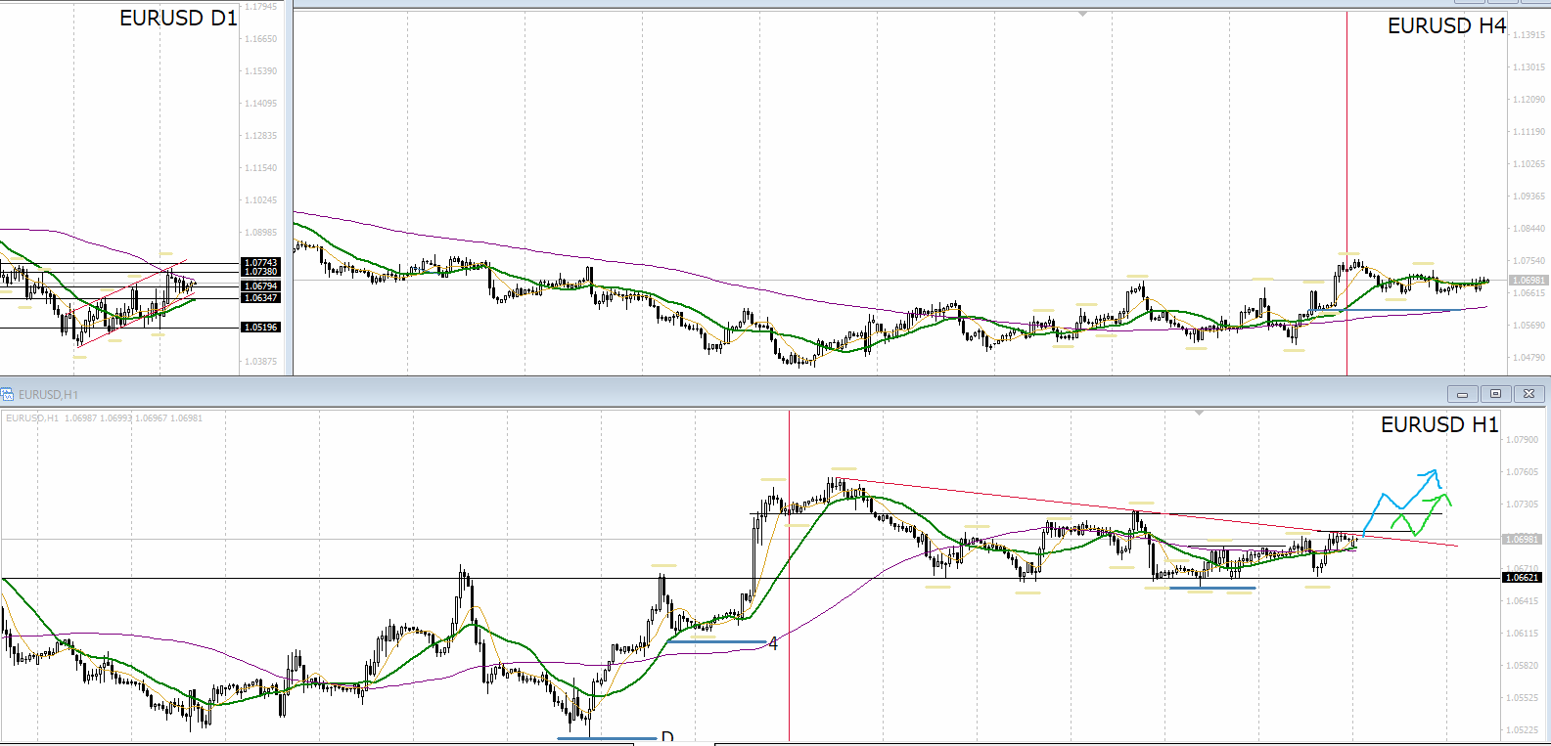
Task: Click the EURUSD H1 chart title text
Action: (1439, 425)
